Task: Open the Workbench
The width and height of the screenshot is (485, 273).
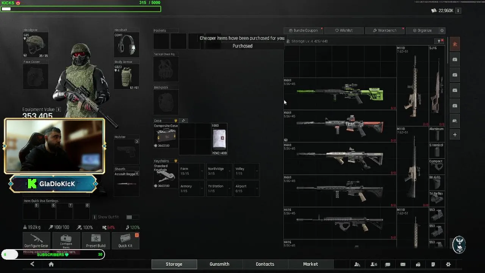Action: (385, 30)
